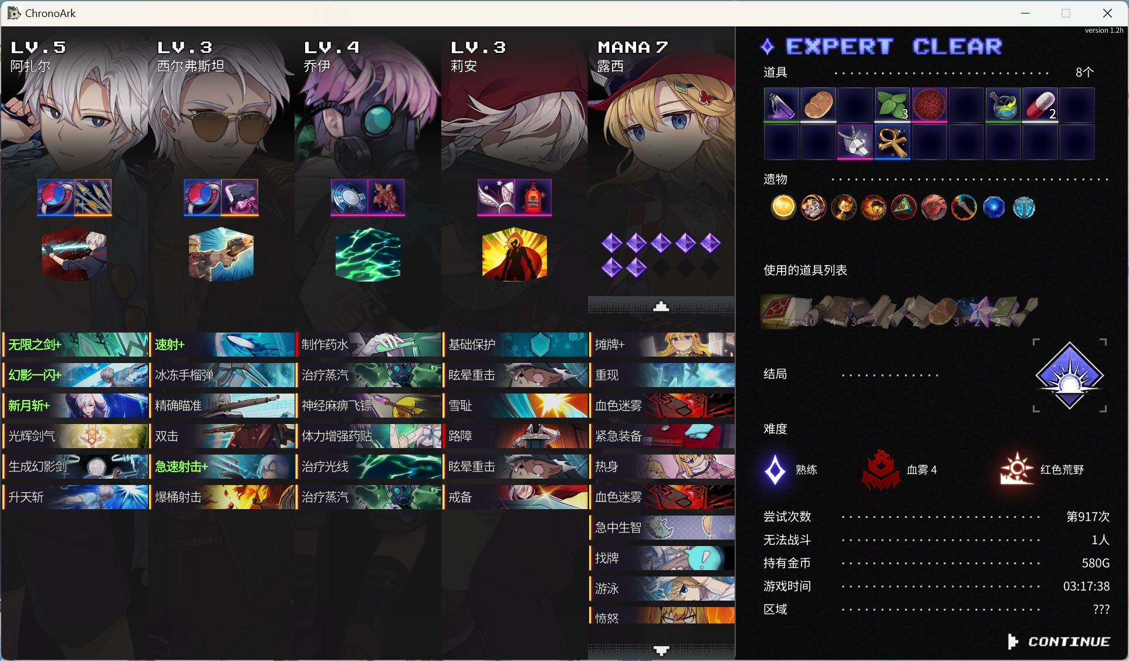Select the 治疗光线 skill entry
Screen dimensions: 1129x661
tap(369, 467)
